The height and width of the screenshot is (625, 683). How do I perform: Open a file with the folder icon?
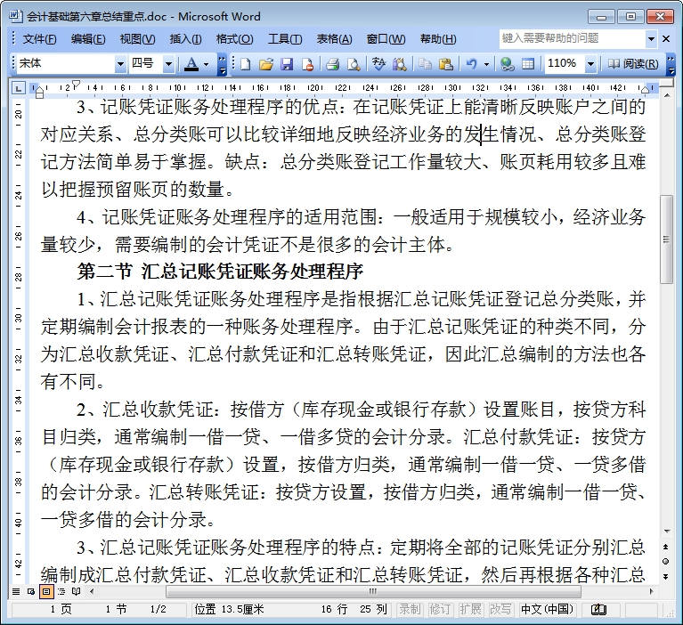point(265,64)
